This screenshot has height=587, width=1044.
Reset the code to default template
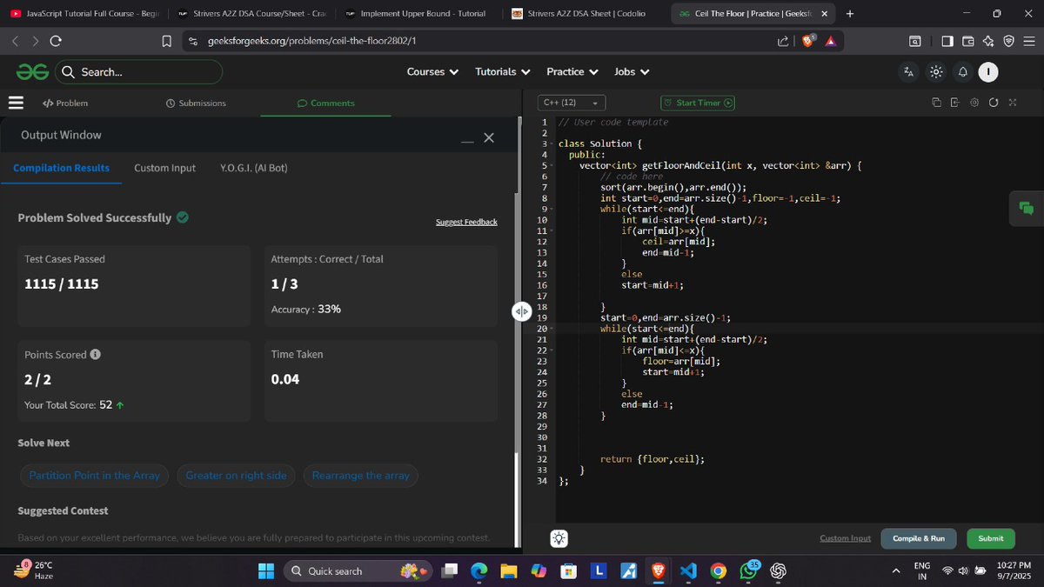click(x=994, y=103)
